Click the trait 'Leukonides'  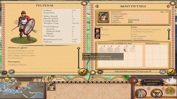[137, 38]
